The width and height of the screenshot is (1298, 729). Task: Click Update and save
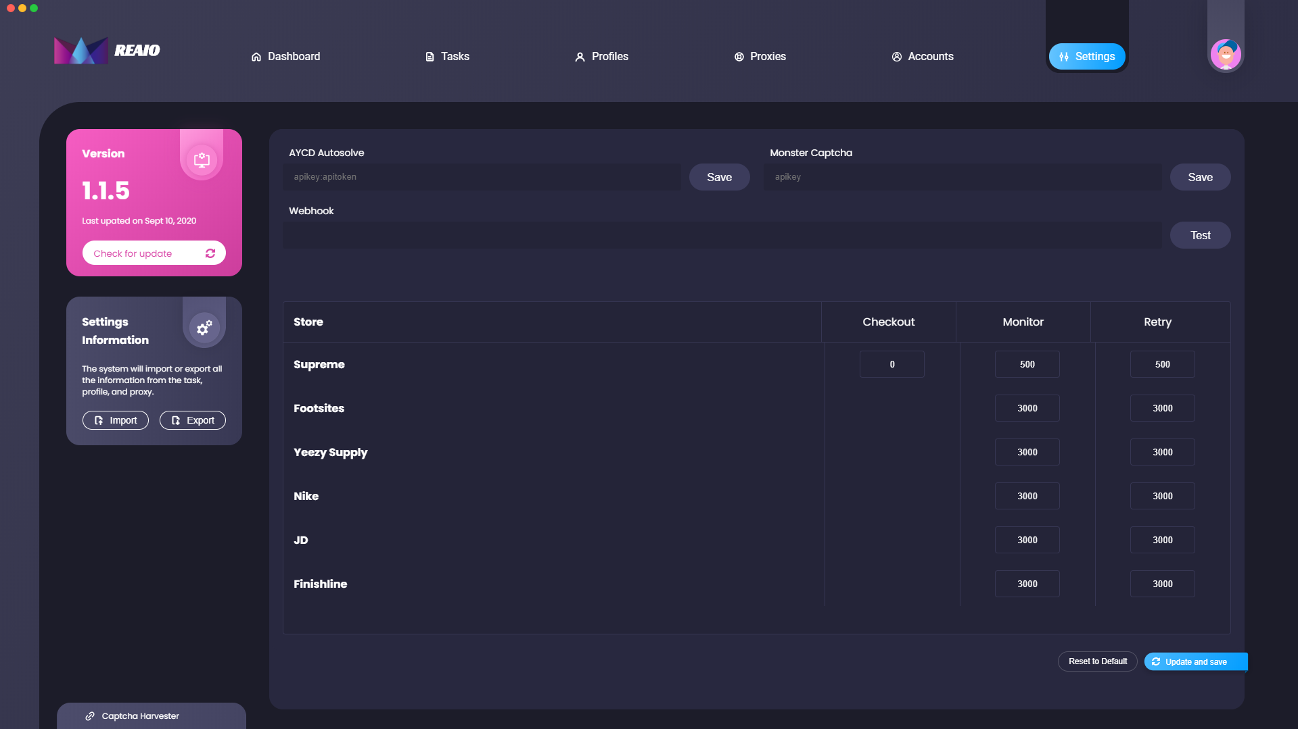1195,662
